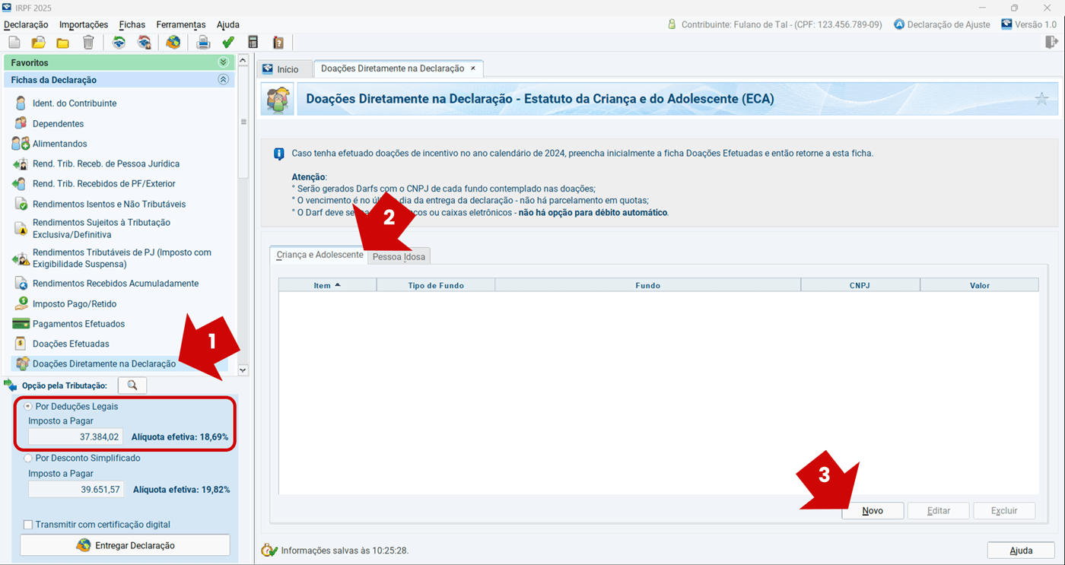Viewport: 1065px width, 565px height.
Task: Select Por Deduções Legais radio button
Action: [29, 407]
